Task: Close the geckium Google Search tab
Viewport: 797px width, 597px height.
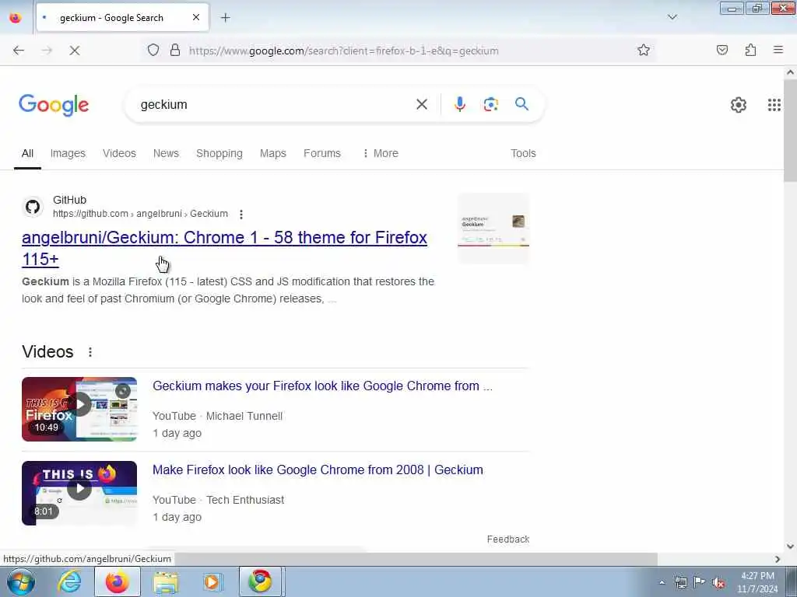Action: pyautogui.click(x=195, y=17)
